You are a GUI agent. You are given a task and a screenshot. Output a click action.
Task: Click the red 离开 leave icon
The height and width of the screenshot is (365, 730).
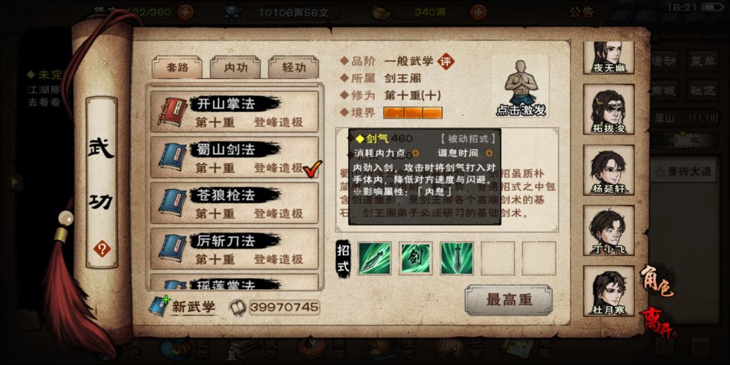coord(658,321)
